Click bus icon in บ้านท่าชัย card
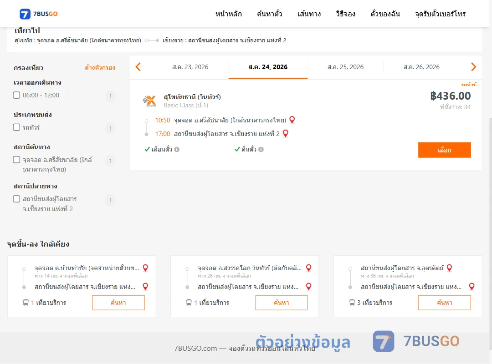 pos(26,303)
